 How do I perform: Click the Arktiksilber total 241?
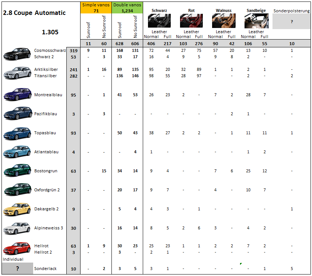pyautogui.click(x=73, y=70)
